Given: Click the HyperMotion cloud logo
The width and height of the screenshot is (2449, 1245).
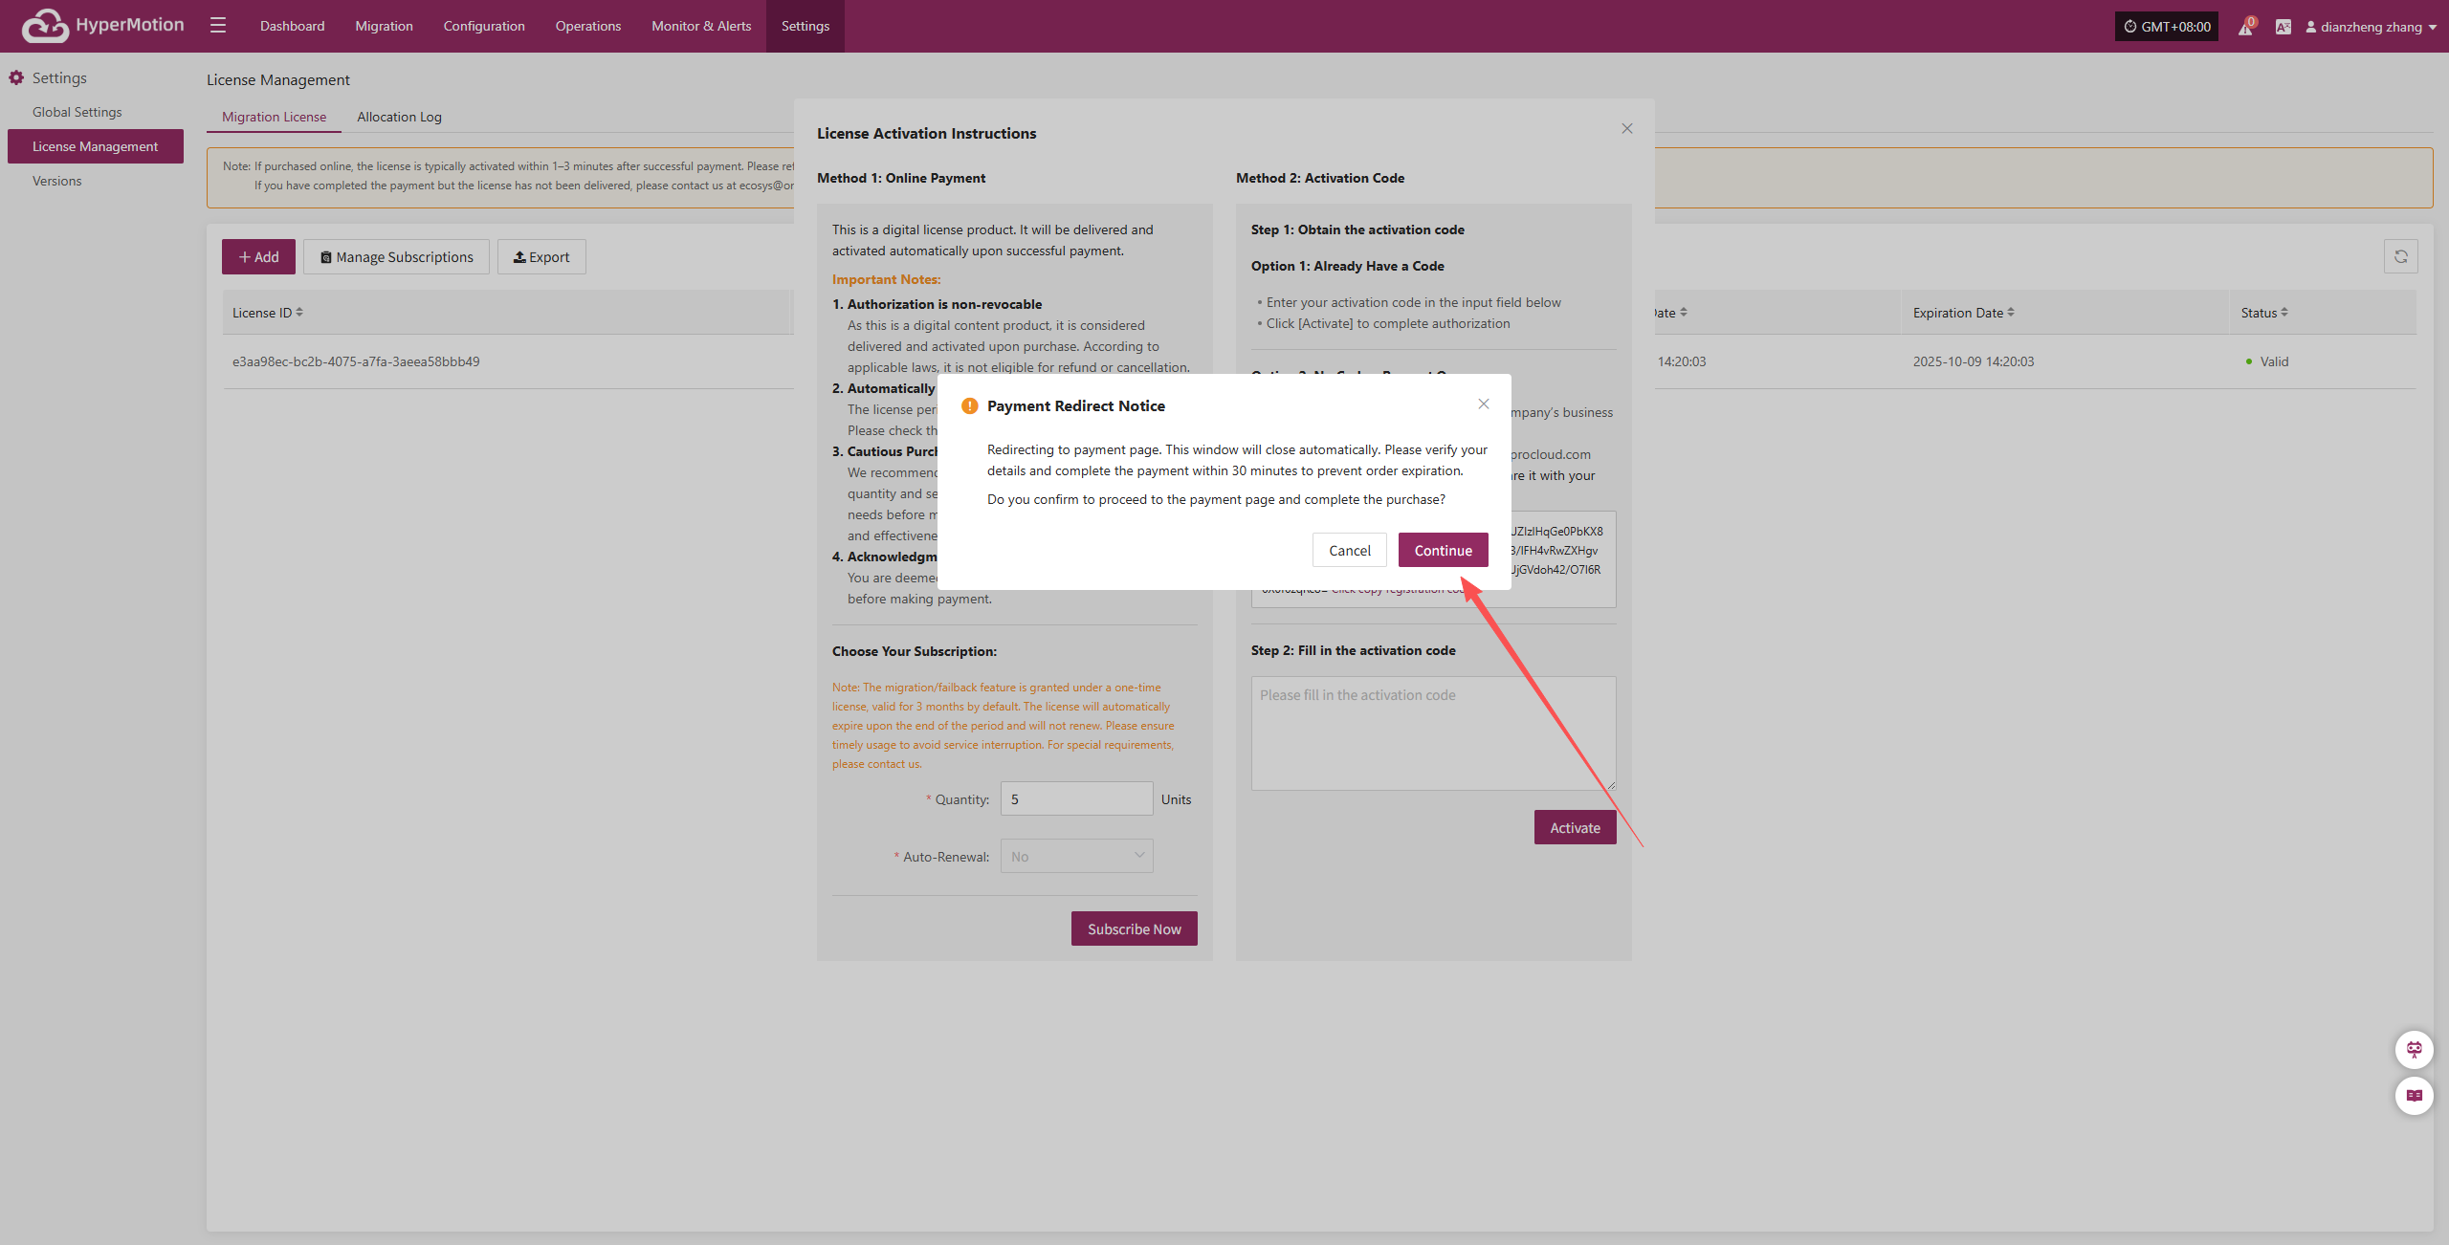Looking at the screenshot, I should point(45,26).
